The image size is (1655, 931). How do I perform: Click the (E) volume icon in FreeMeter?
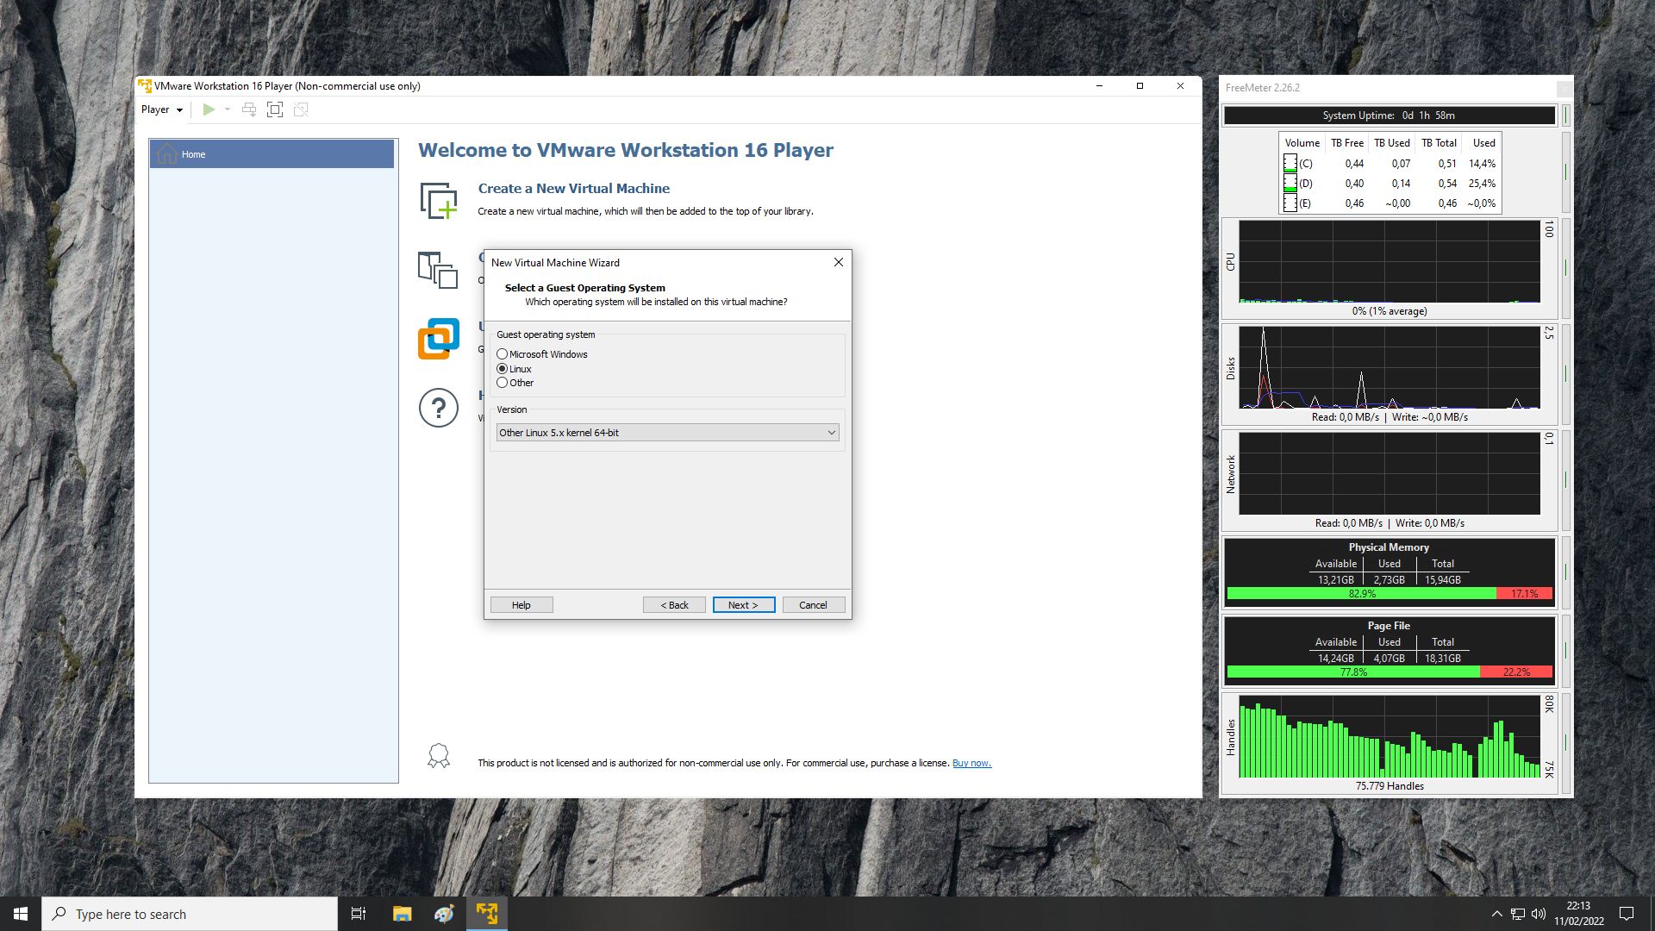click(x=1290, y=203)
